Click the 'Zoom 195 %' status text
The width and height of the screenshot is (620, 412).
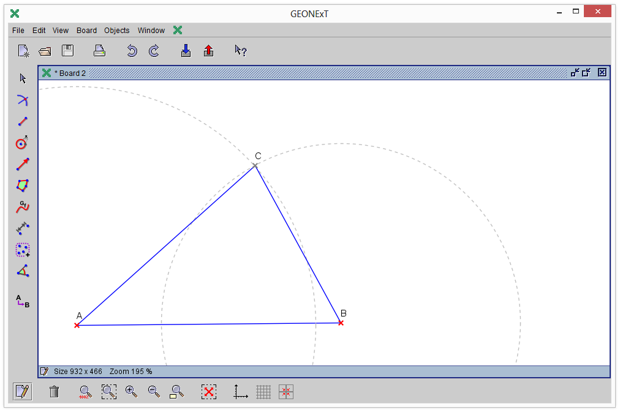coord(131,372)
